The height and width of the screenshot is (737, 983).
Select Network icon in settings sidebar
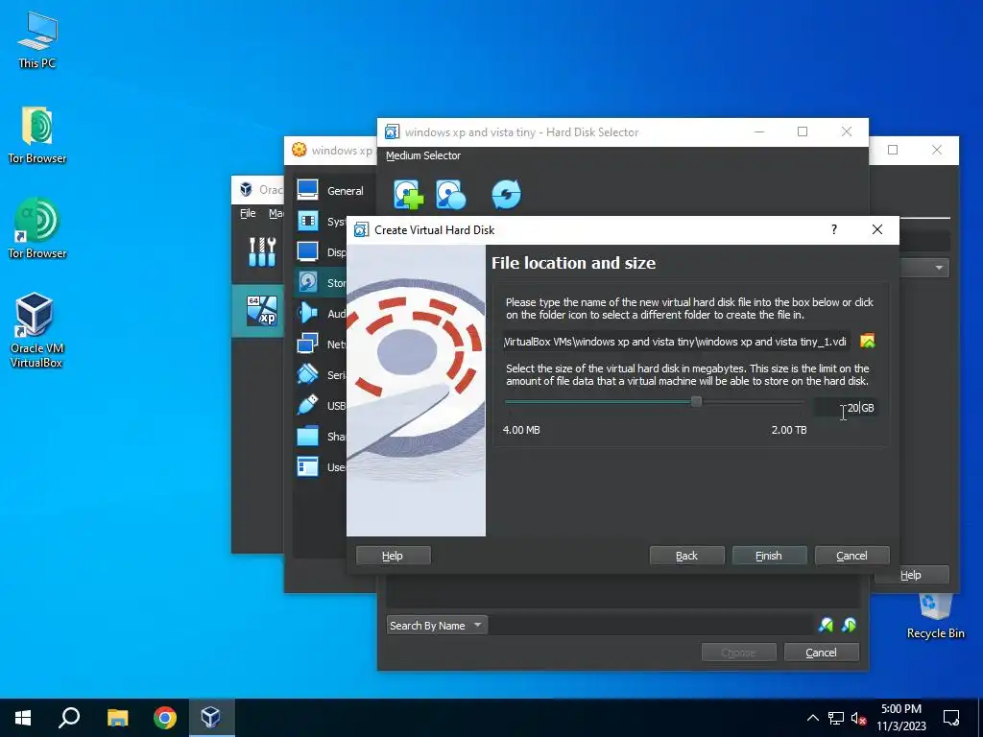pos(308,345)
